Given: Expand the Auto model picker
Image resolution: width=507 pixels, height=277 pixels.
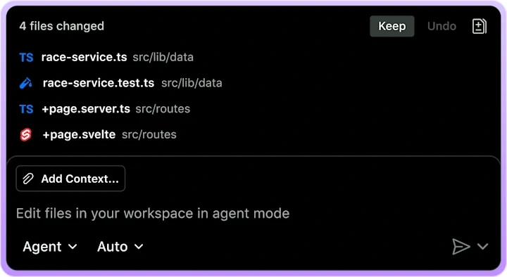Looking at the screenshot, I should point(120,247).
